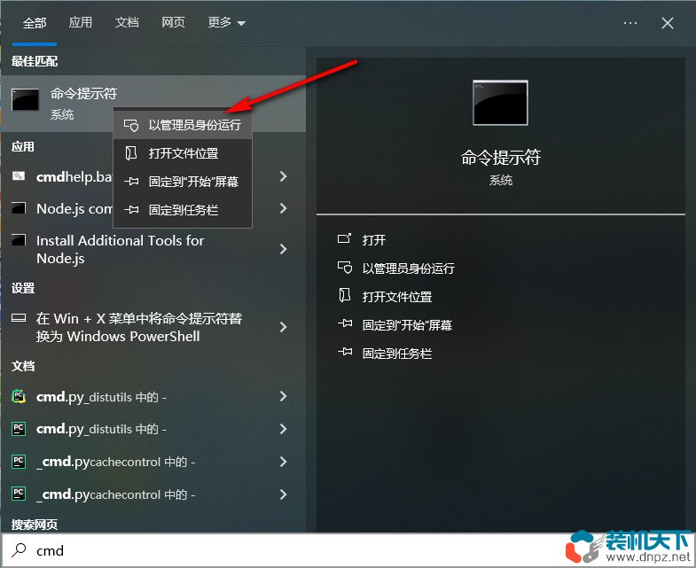Screen dimensions: 696x568
Task: Choose 固定到"开始"屏幕 in context menu
Action: tap(183, 181)
